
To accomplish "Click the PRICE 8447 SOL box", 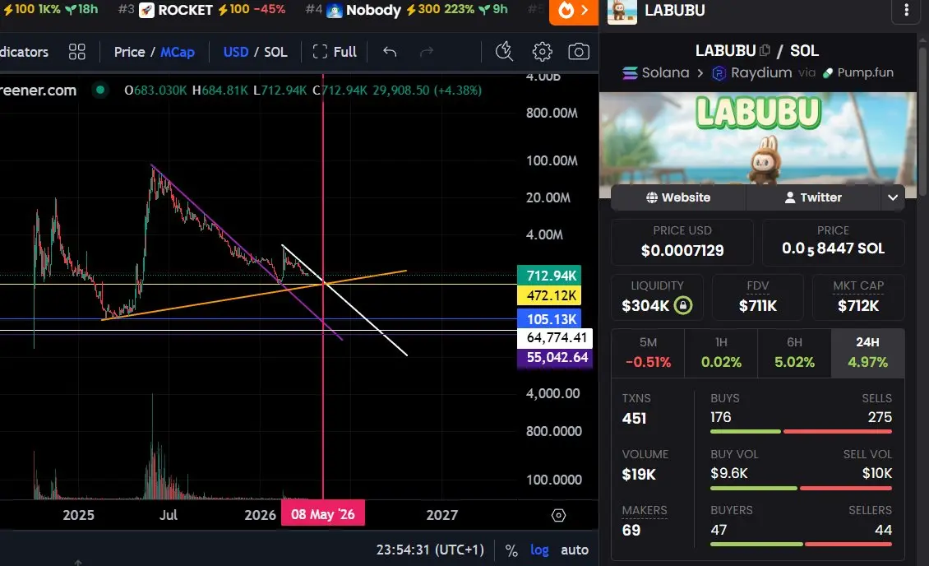I will tap(833, 242).
